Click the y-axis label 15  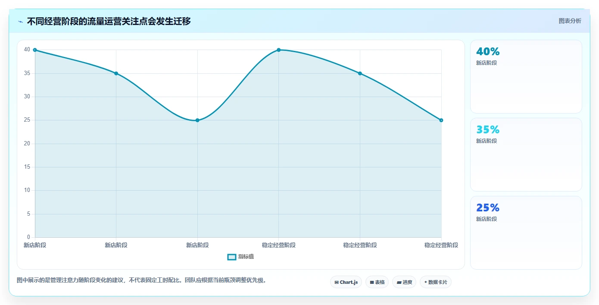27,167
